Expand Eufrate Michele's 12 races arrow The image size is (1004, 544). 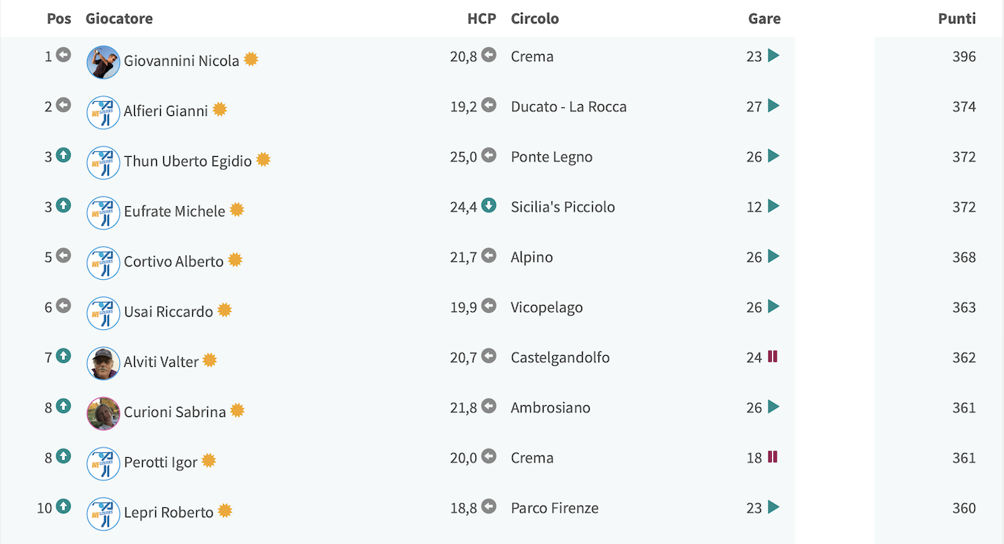click(773, 206)
